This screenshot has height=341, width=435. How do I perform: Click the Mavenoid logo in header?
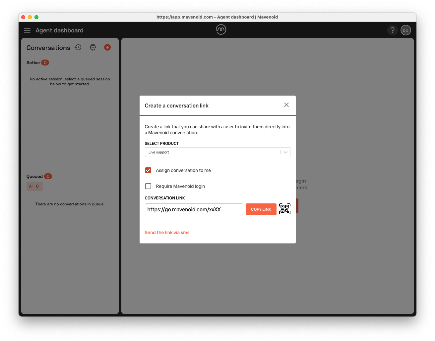click(221, 29)
